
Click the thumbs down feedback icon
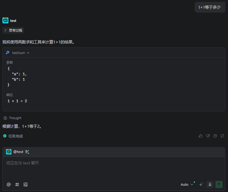(208, 136)
